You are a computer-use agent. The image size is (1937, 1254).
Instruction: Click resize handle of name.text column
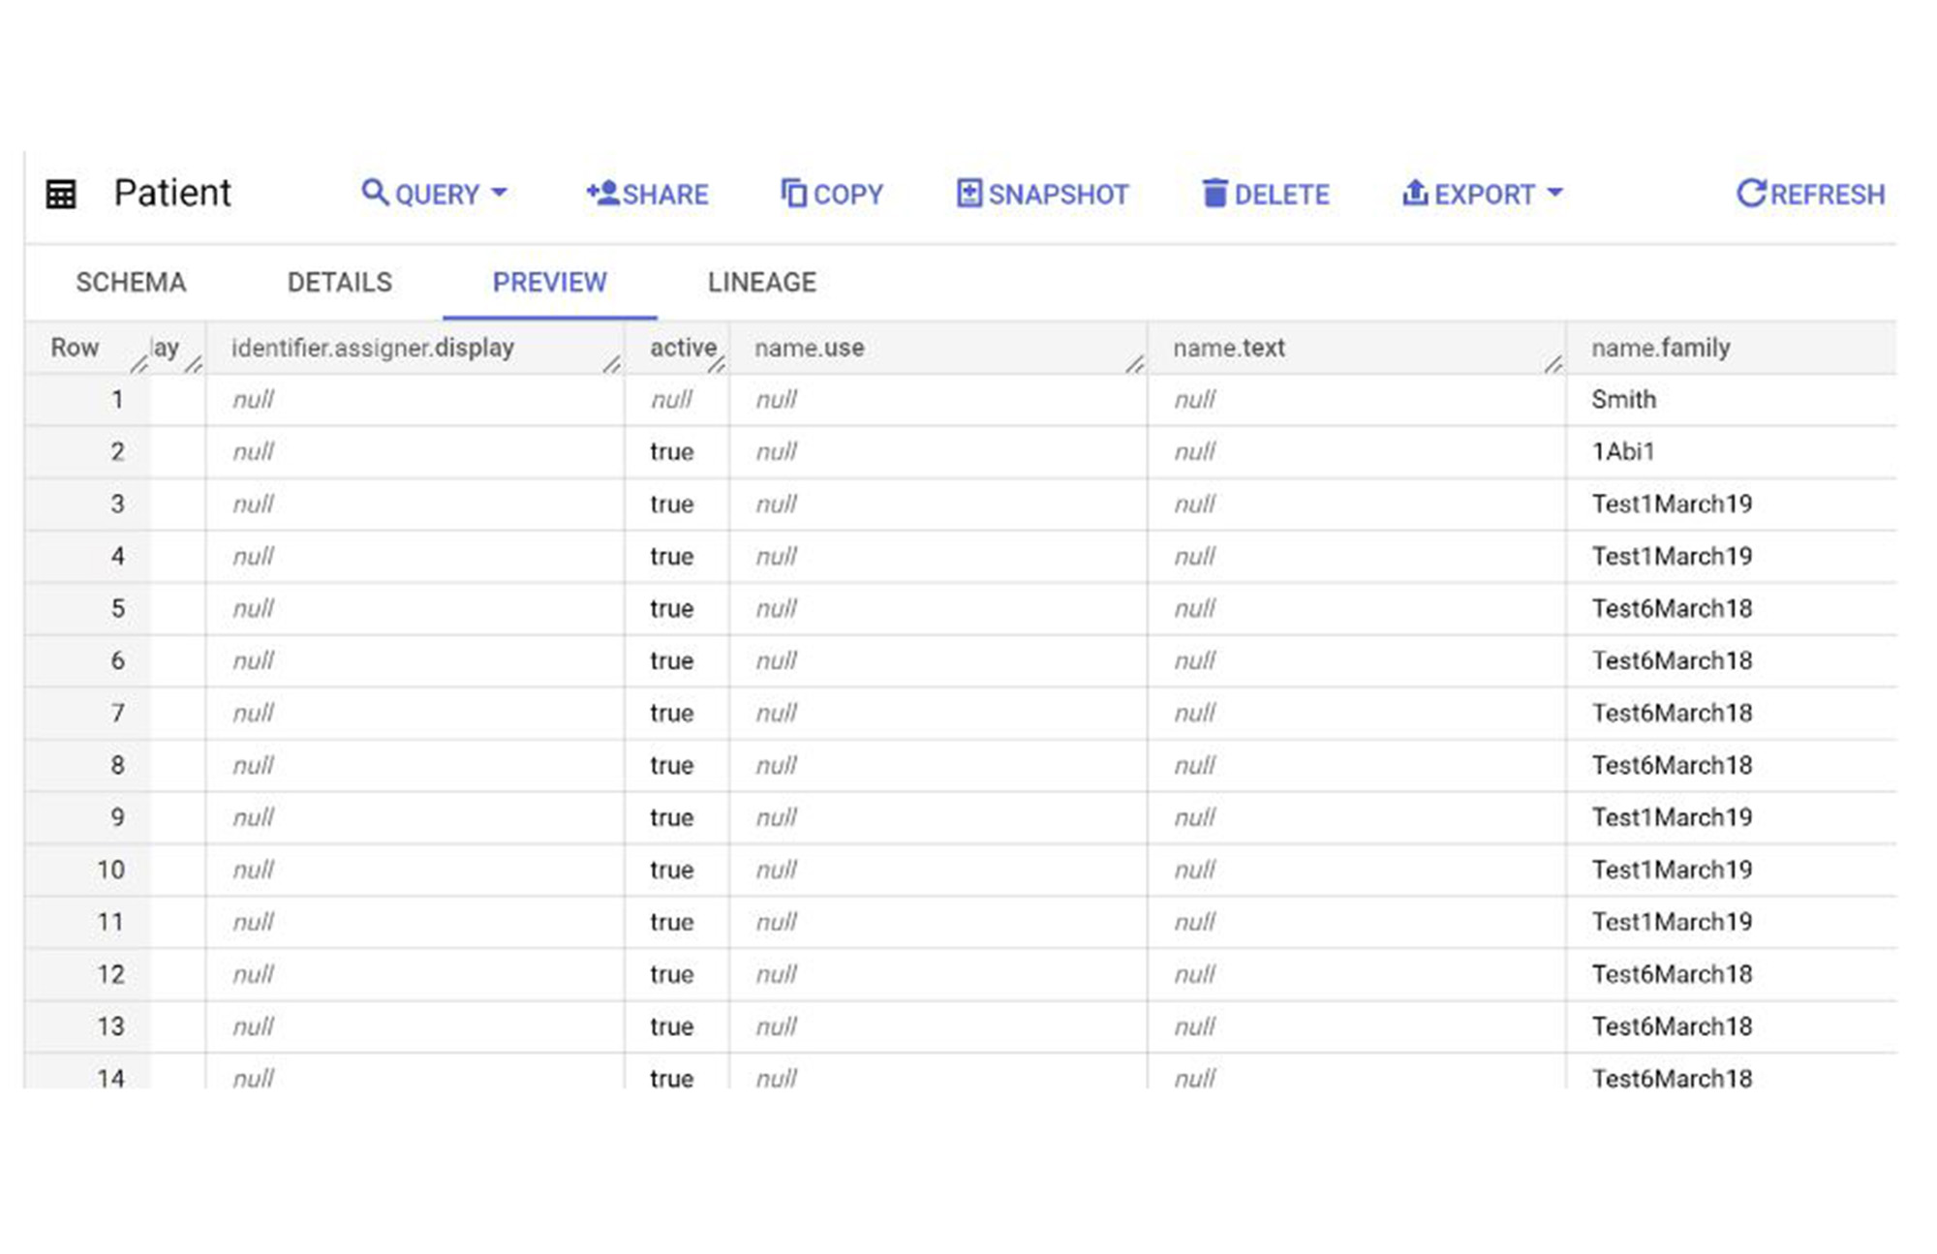point(1553,364)
